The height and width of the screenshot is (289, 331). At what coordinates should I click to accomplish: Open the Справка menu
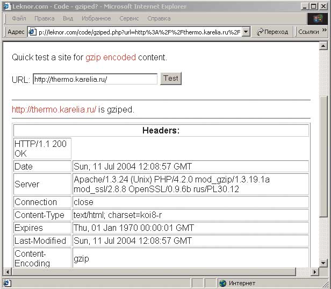pos(159,19)
